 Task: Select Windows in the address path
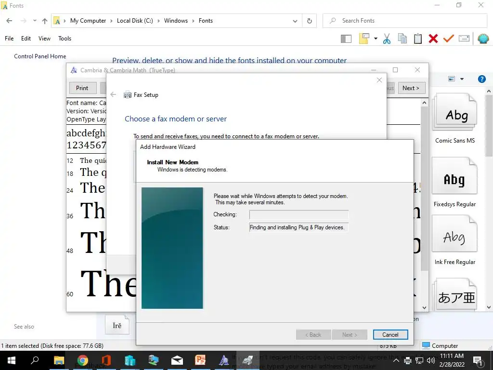point(176,21)
